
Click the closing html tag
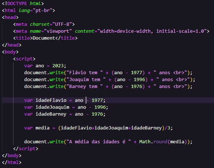[12, 163]
